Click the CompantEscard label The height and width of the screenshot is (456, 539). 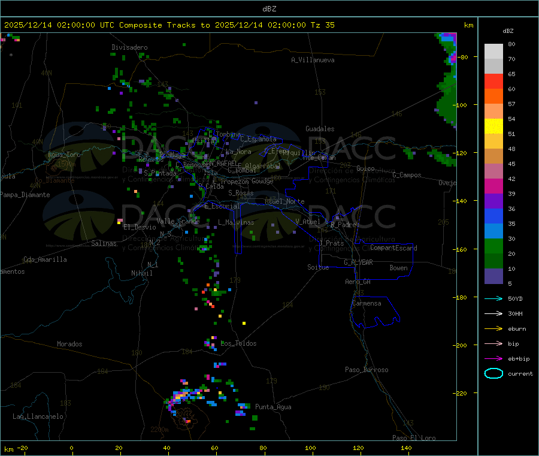393,247
